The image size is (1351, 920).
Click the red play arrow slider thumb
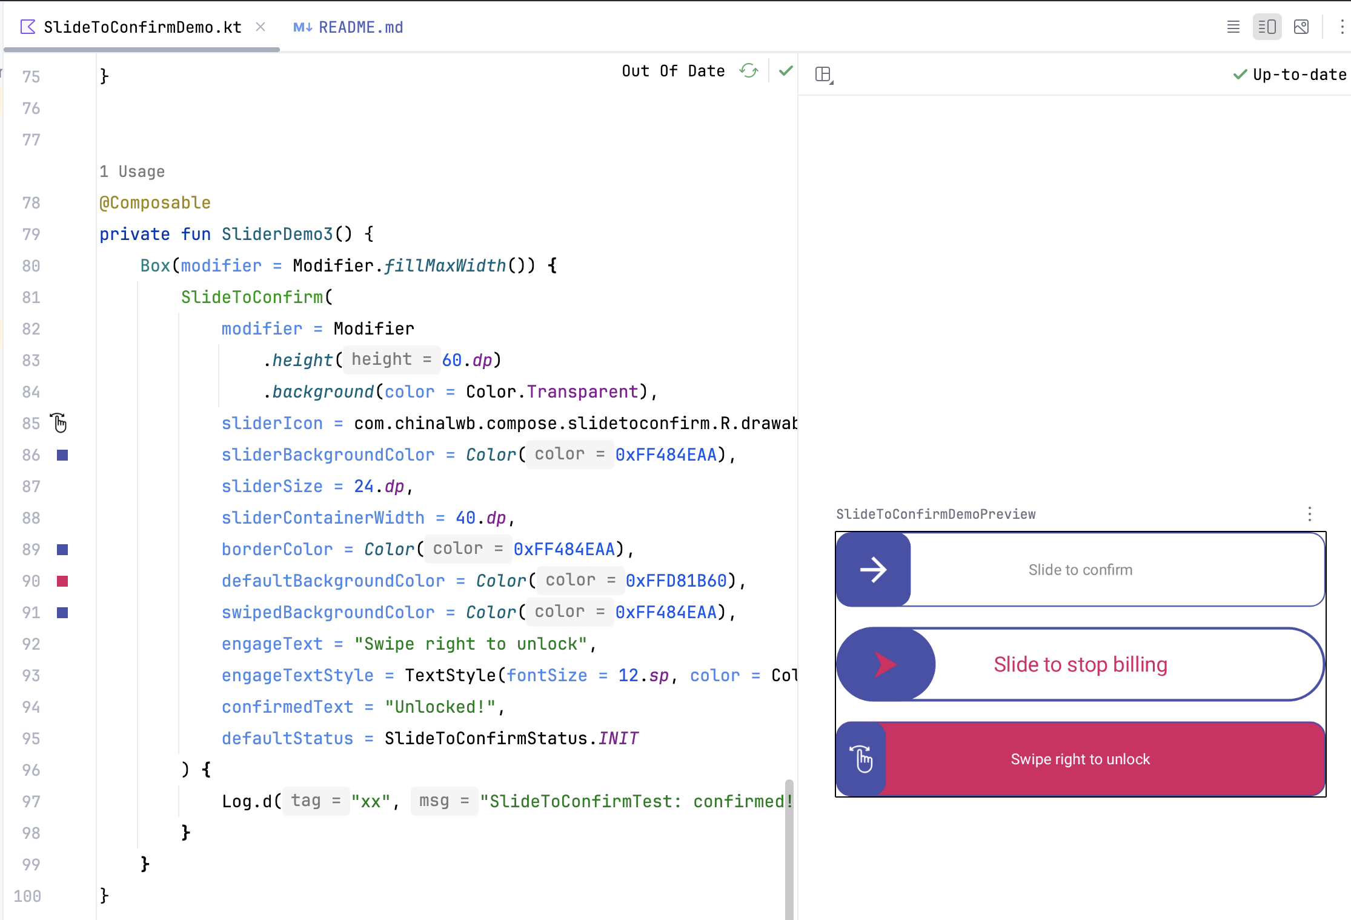pos(885,665)
